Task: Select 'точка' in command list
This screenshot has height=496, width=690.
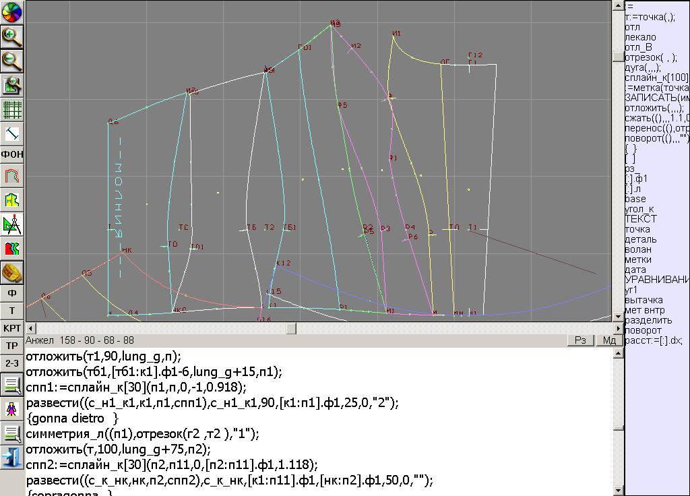Action: 637,229
